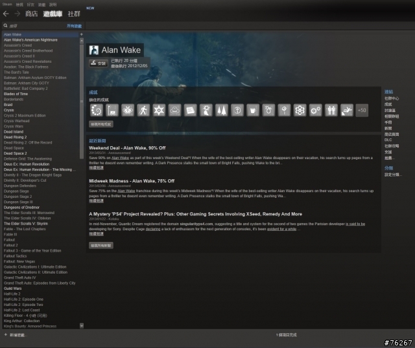
Task: Click read more under Weekend Deal news
Action: click(96, 168)
